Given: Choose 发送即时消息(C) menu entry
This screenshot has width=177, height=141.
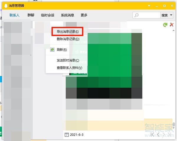Looking at the screenshot, I should [x=68, y=60].
